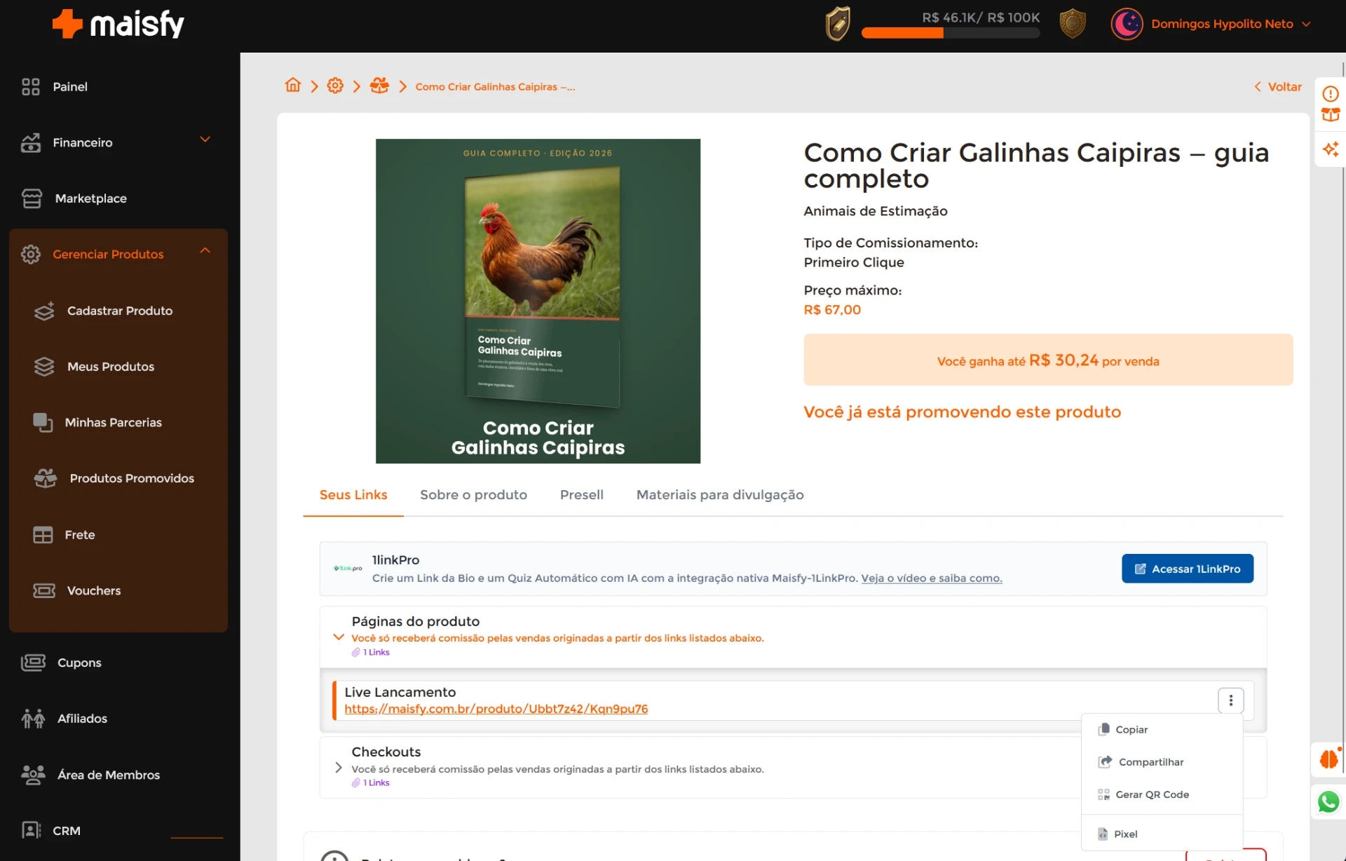Open the Painel dashboard icon
The height and width of the screenshot is (861, 1346).
[31, 87]
